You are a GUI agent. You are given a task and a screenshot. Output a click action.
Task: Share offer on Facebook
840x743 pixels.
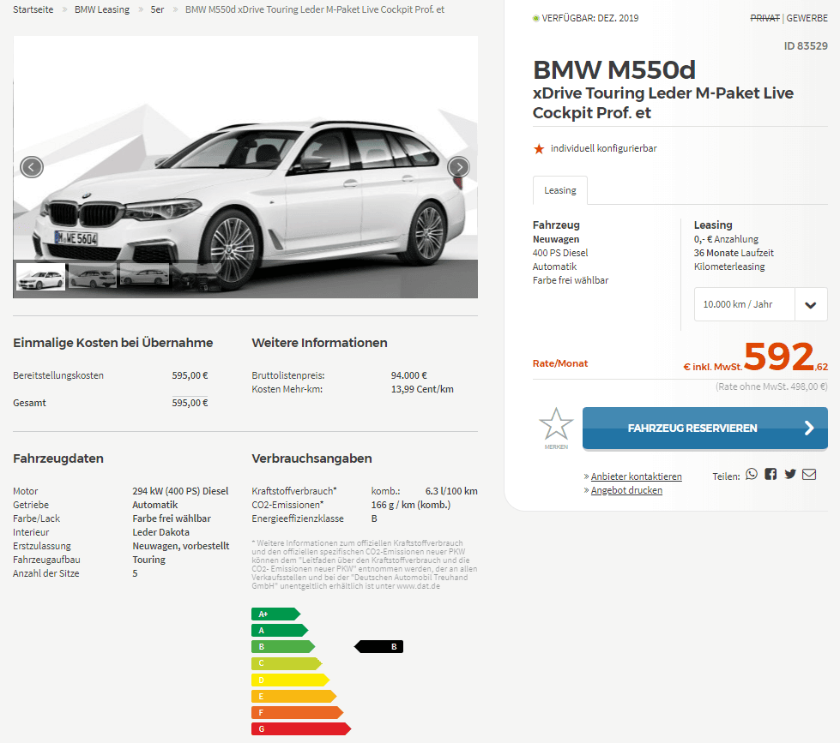pos(771,475)
